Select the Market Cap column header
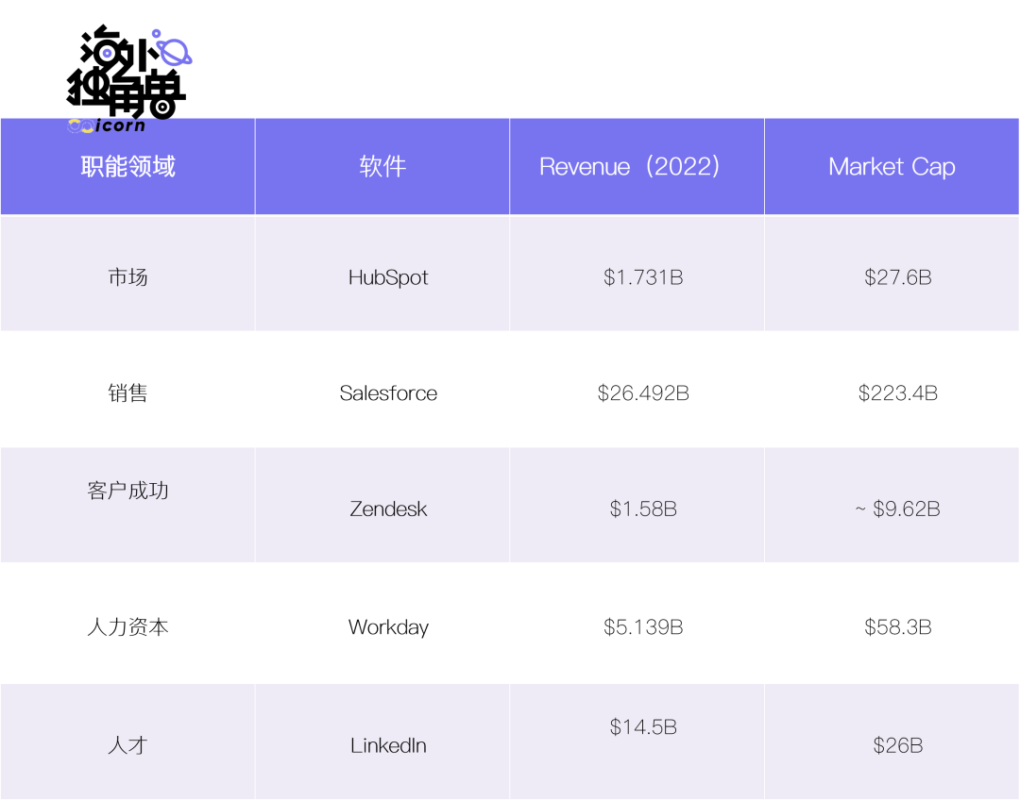The height and width of the screenshot is (800, 1020). (x=892, y=166)
